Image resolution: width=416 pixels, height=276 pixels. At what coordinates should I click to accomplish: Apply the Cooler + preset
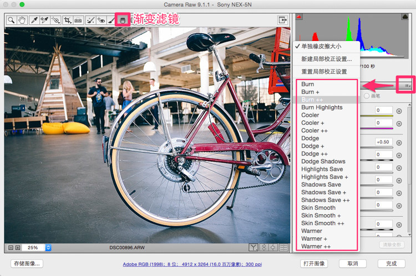point(327,123)
